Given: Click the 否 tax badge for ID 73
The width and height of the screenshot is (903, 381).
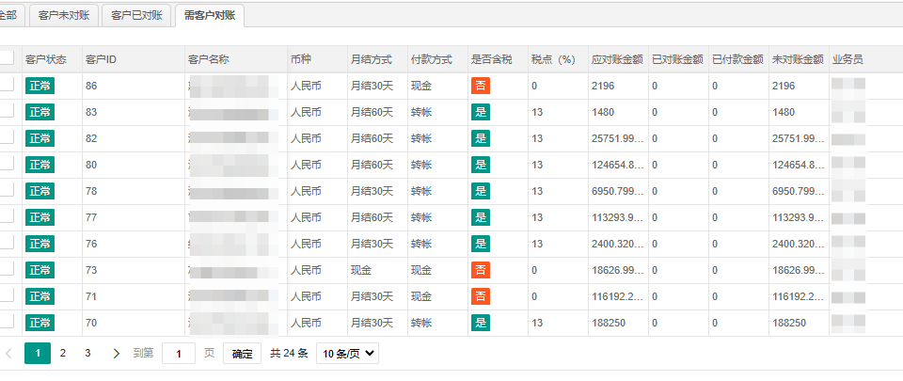Looking at the screenshot, I should pos(481,270).
